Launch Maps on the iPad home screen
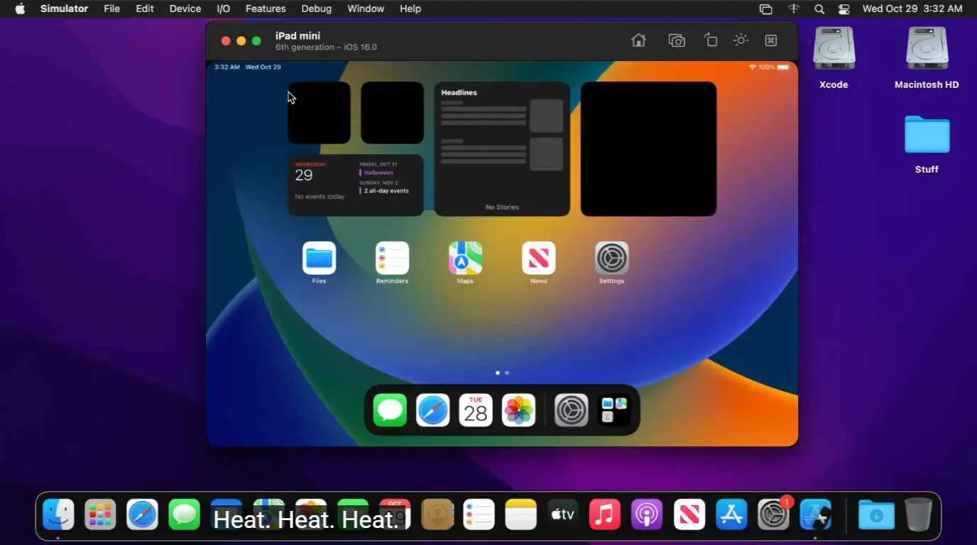The image size is (977, 545). coord(465,258)
